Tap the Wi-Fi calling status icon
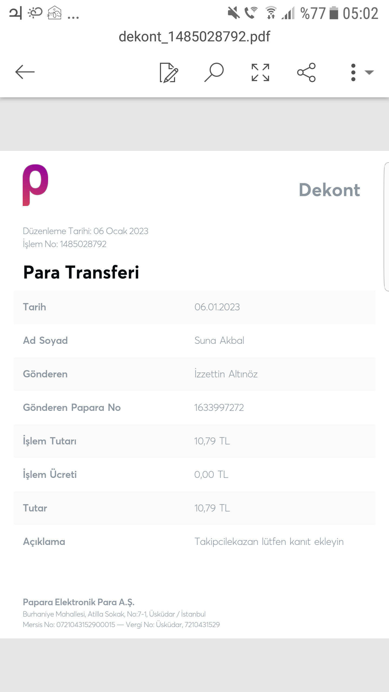The image size is (389, 692). tap(251, 13)
